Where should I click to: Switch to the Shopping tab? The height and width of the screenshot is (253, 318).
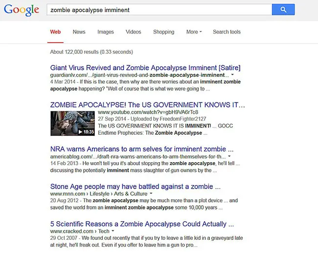[x=164, y=32]
